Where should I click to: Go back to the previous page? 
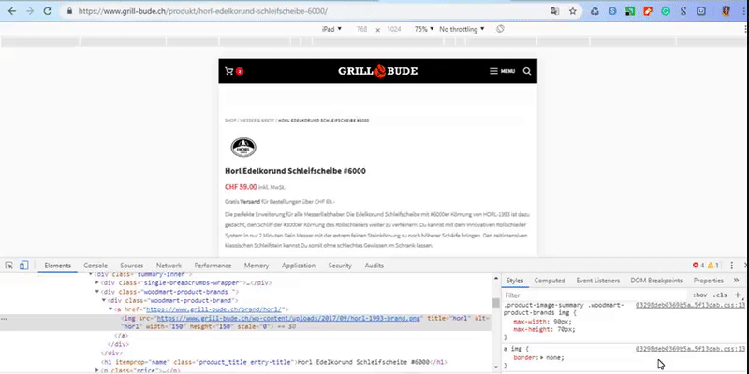12,11
